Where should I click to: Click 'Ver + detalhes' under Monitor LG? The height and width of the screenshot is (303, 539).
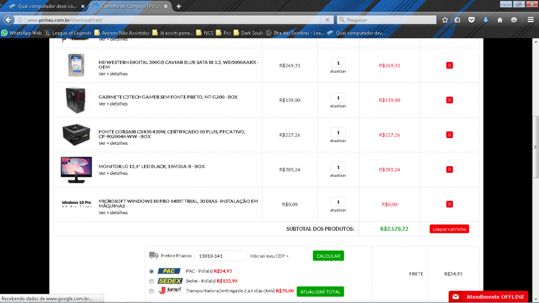coord(113,173)
